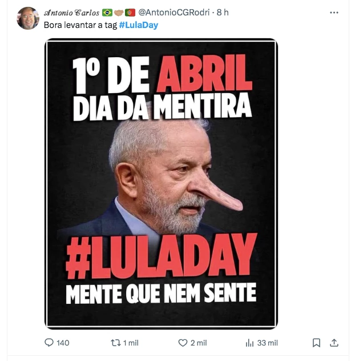The image size is (359, 361).
Task: Click the share upload icon
Action: click(x=334, y=343)
